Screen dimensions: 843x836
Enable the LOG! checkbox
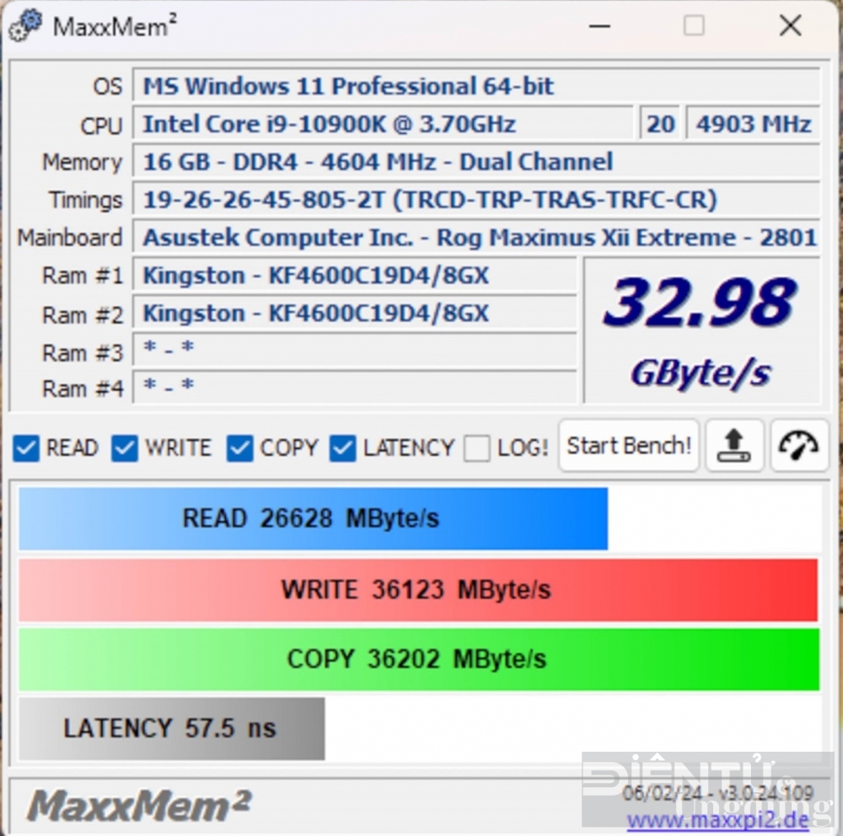tap(477, 447)
